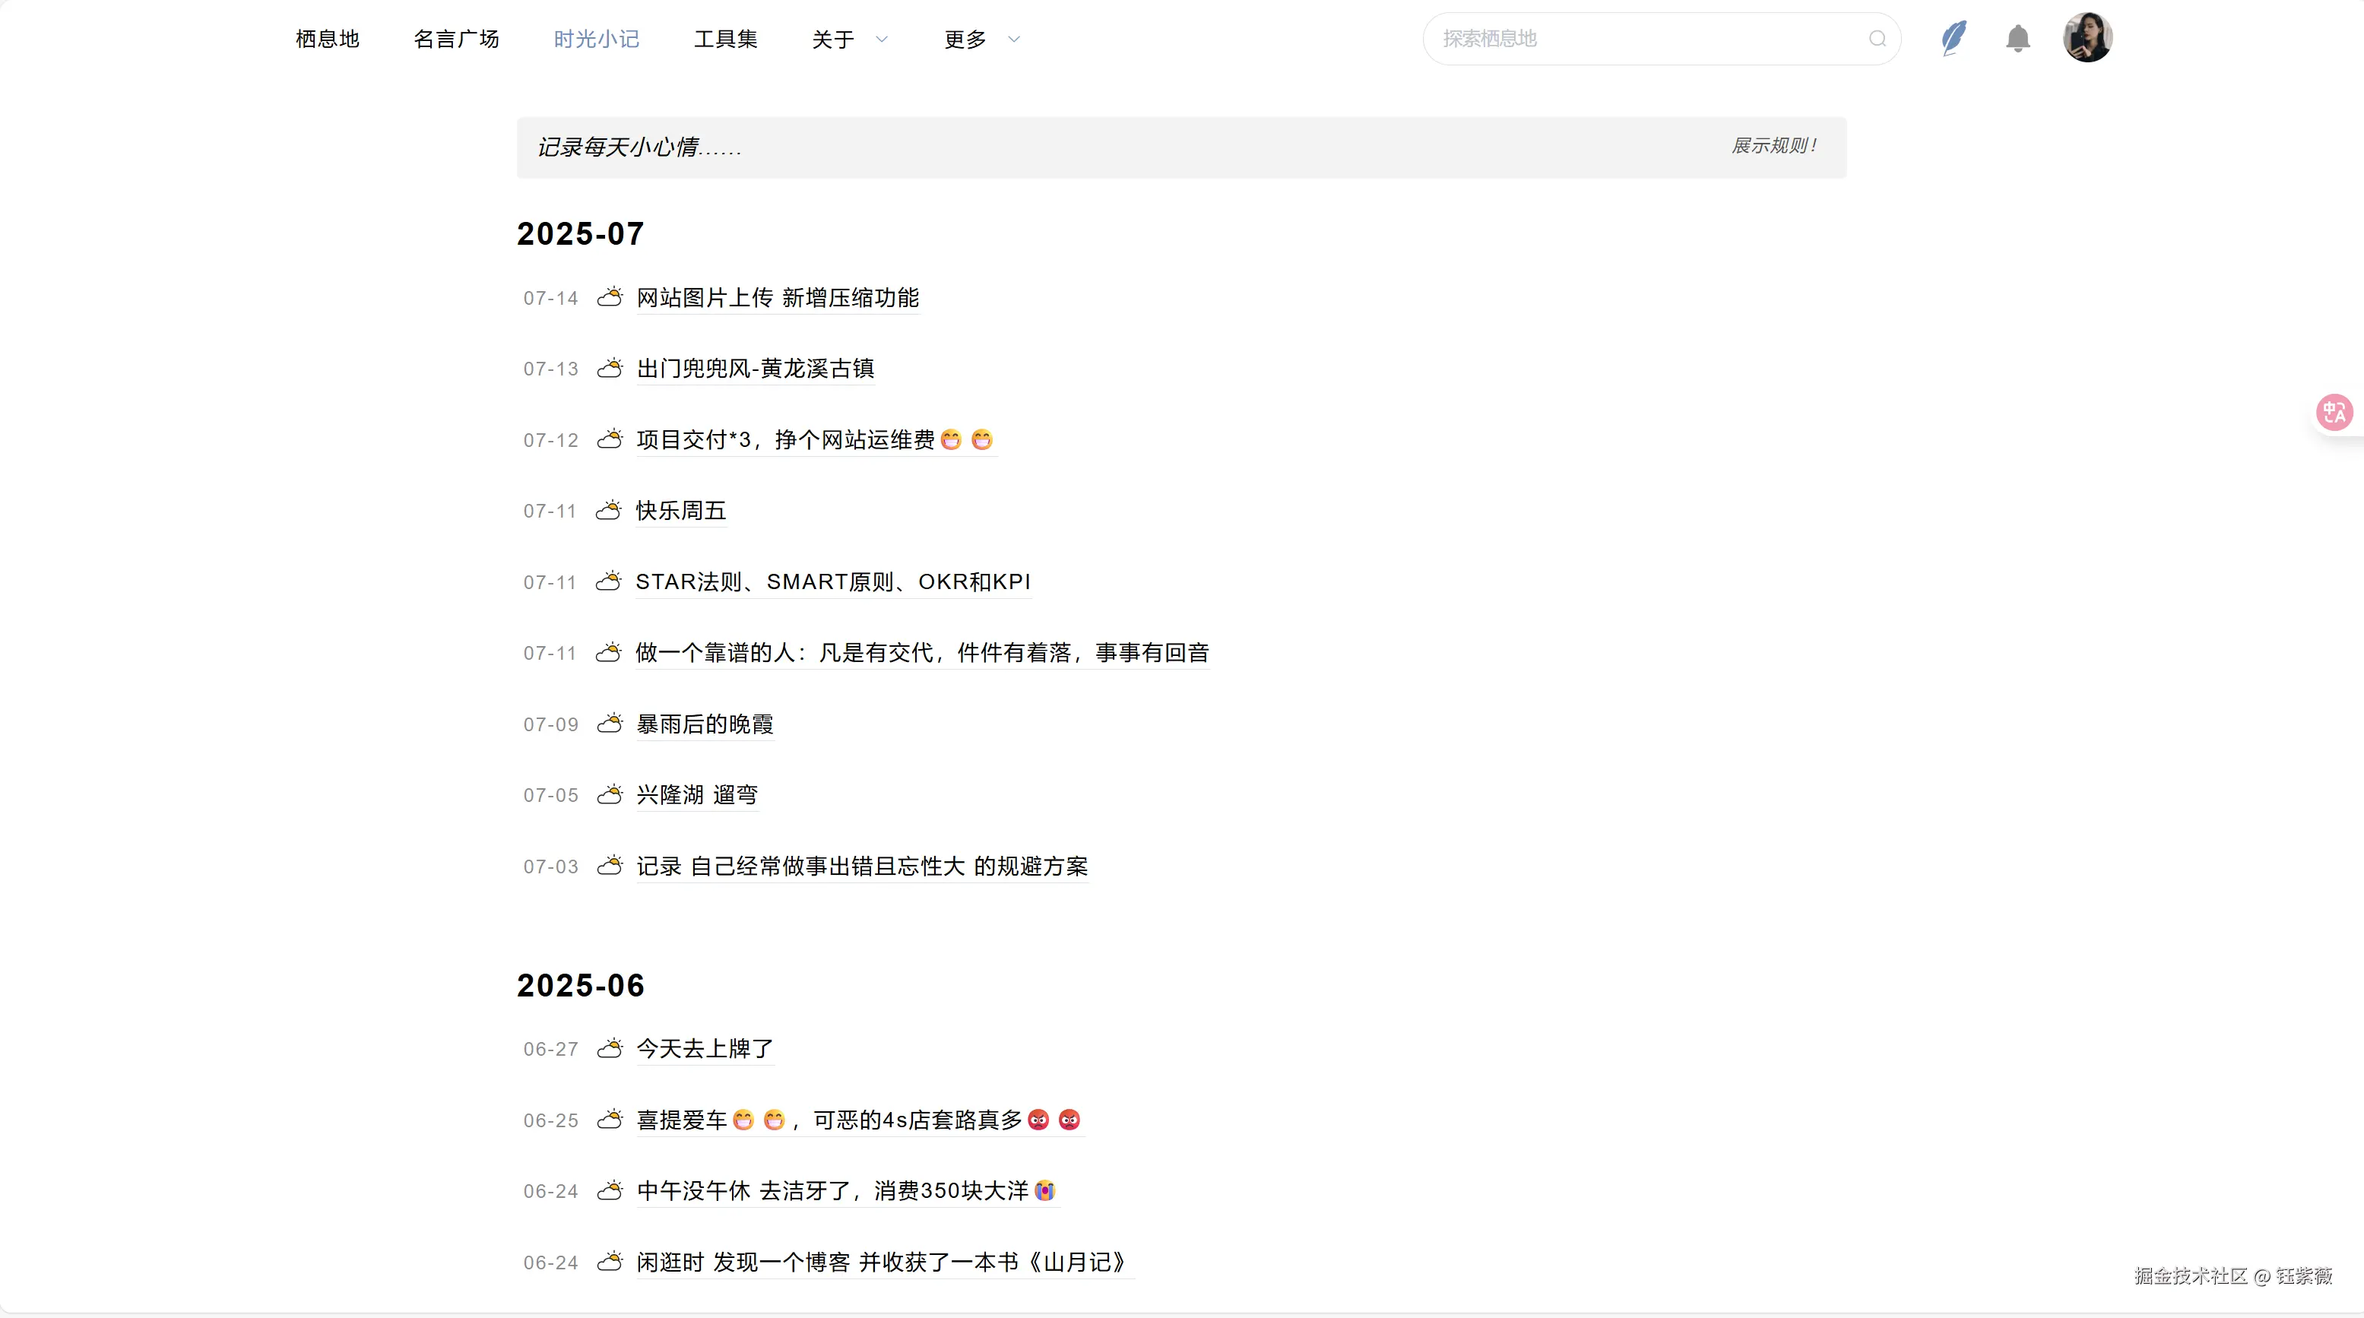The height and width of the screenshot is (1318, 2364).
Task: Open the 名言广场 menu item
Action: 456,39
